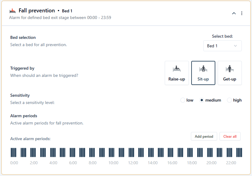Image resolution: width=252 pixels, height=176 pixels.
Task: Open the Select bed dropdown
Action: pos(222,46)
